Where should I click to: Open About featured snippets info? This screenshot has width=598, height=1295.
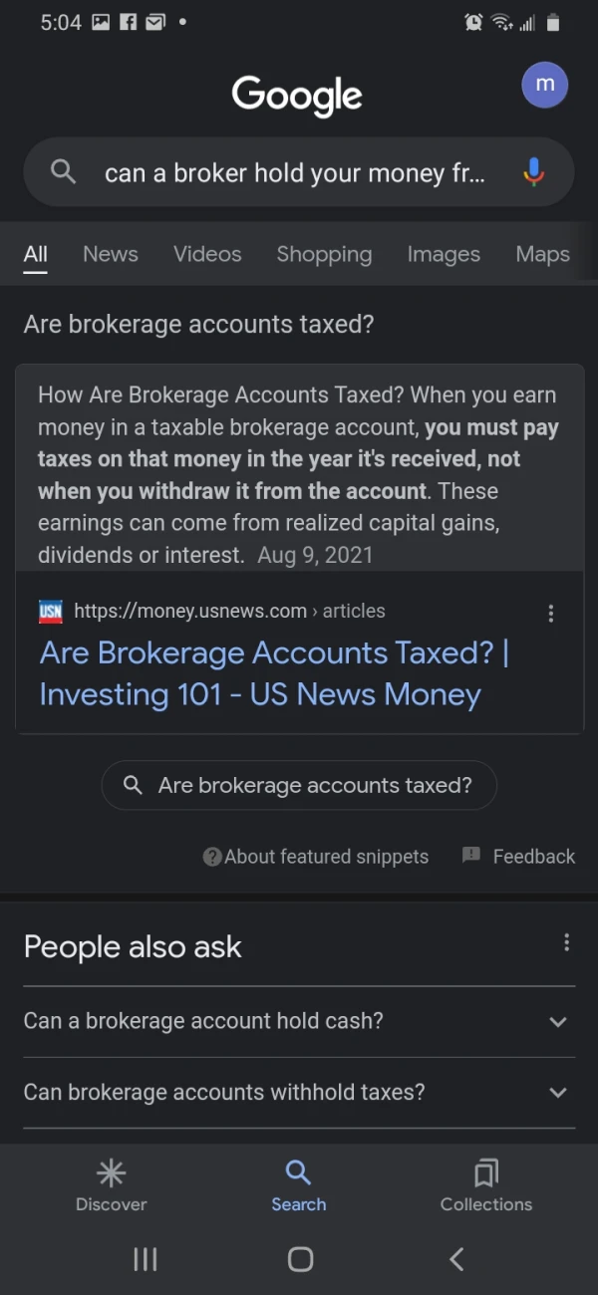(316, 857)
